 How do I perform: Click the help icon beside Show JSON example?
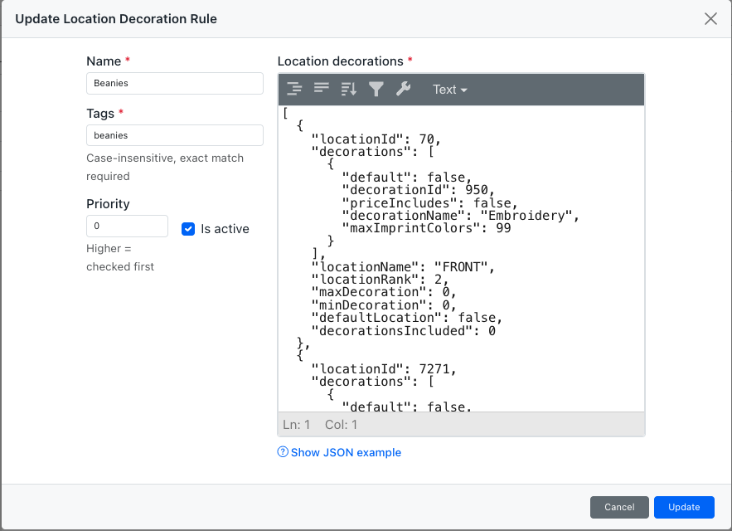tap(283, 452)
